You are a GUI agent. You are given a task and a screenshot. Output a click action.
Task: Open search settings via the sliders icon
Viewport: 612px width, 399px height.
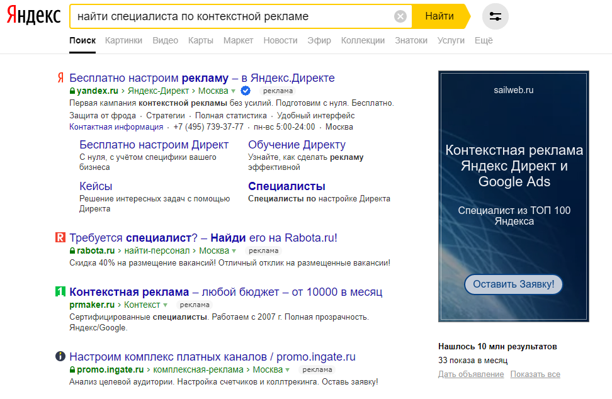pos(495,17)
